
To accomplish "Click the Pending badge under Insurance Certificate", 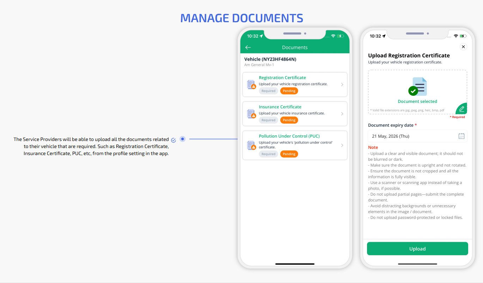I will pyautogui.click(x=289, y=120).
